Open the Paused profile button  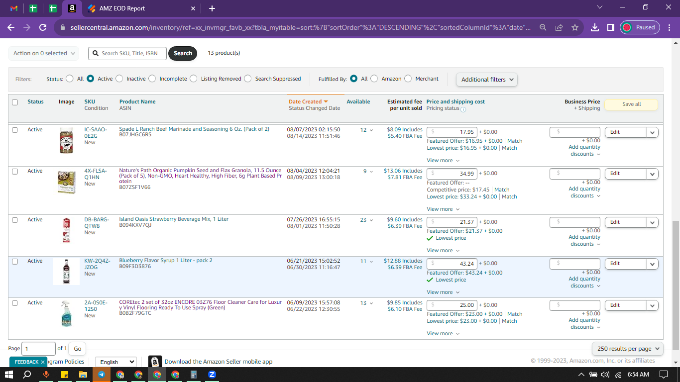pyautogui.click(x=640, y=27)
